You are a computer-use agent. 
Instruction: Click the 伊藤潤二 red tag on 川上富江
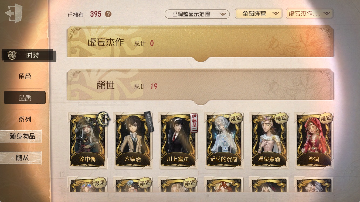point(194,123)
